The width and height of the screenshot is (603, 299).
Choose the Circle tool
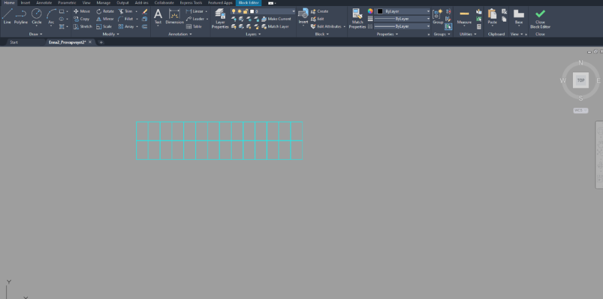point(37,16)
